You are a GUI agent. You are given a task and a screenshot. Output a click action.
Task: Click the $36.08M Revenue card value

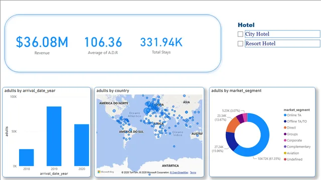(x=42, y=42)
